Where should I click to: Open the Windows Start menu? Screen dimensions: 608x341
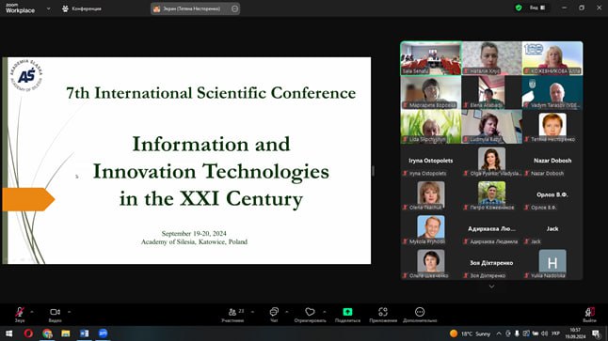click(8, 333)
